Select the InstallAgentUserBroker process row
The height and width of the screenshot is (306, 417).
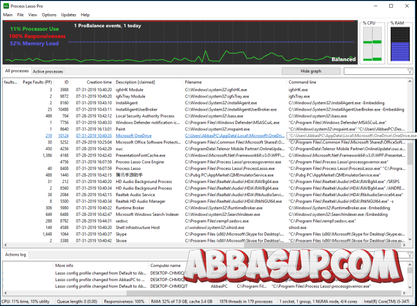(205, 109)
